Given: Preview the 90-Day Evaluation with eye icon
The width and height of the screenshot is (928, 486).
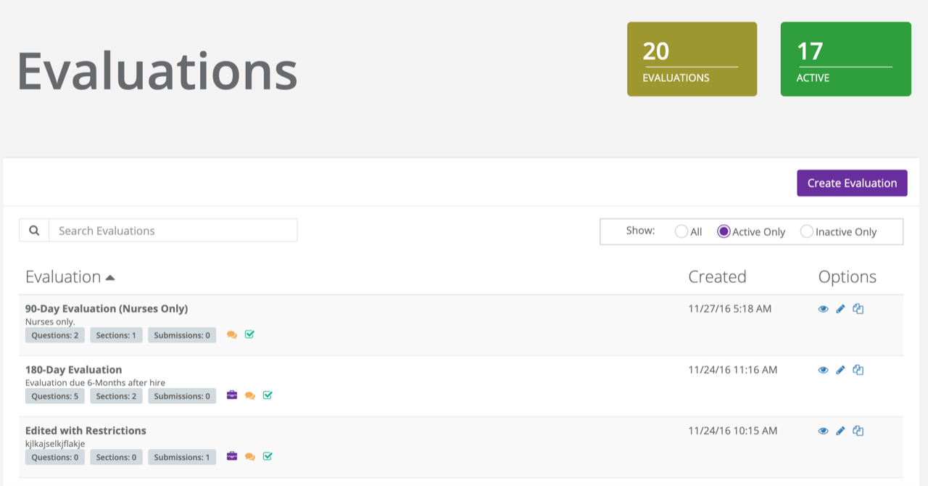Looking at the screenshot, I should tap(823, 309).
